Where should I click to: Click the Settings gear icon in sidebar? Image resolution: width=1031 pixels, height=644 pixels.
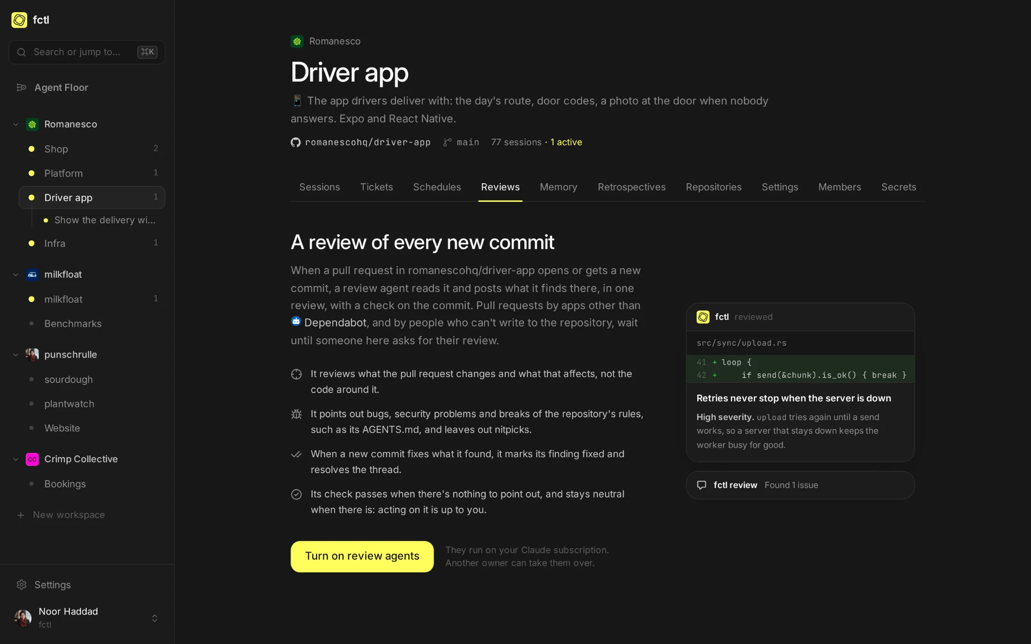coord(22,585)
